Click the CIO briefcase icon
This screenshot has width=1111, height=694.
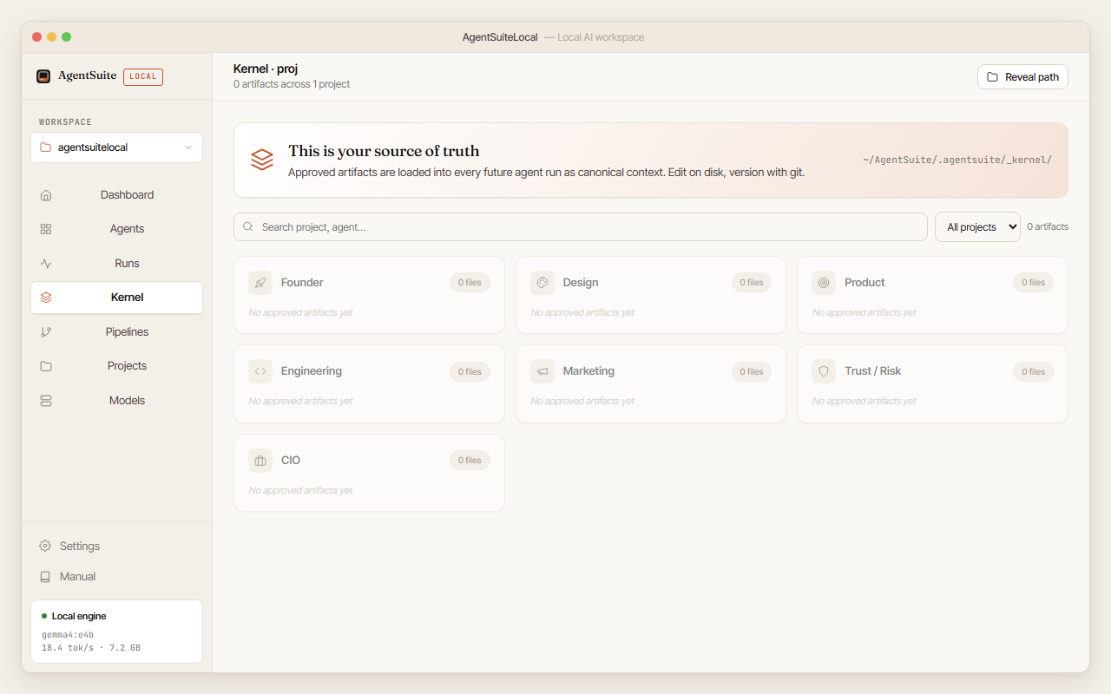point(260,461)
